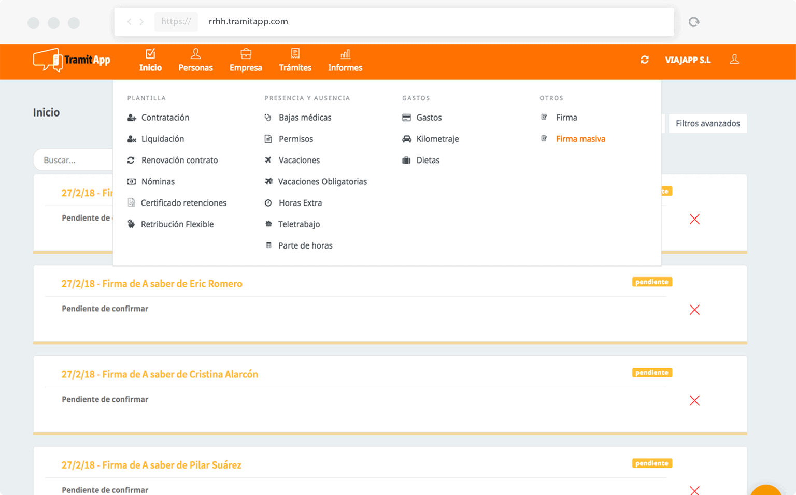
Task: Click the Contratación add-user icon
Action: click(132, 118)
